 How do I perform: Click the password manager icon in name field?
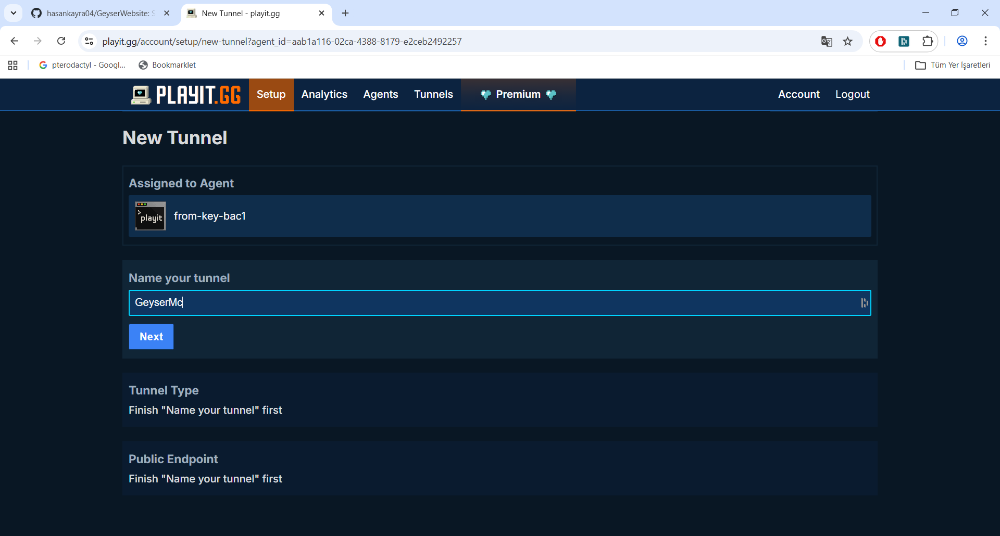click(x=864, y=303)
